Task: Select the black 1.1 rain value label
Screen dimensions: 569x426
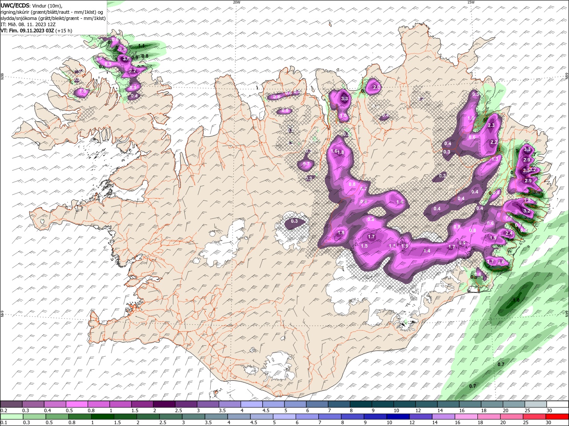Action: (x=141, y=46)
